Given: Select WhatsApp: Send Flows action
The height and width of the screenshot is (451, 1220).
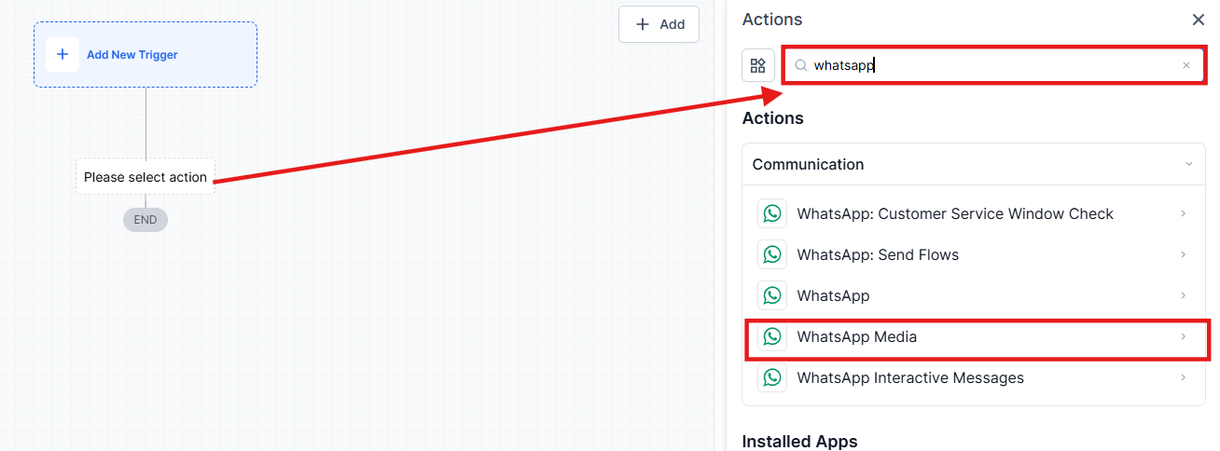Looking at the screenshot, I should click(x=878, y=254).
